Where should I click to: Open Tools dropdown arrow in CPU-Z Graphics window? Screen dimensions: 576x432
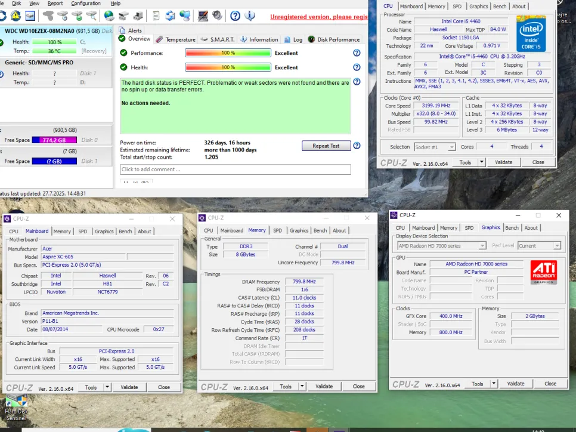click(x=494, y=384)
